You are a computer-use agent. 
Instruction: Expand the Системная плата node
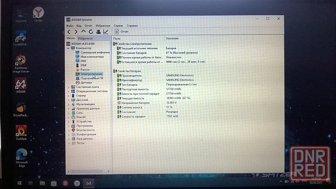point(69,87)
